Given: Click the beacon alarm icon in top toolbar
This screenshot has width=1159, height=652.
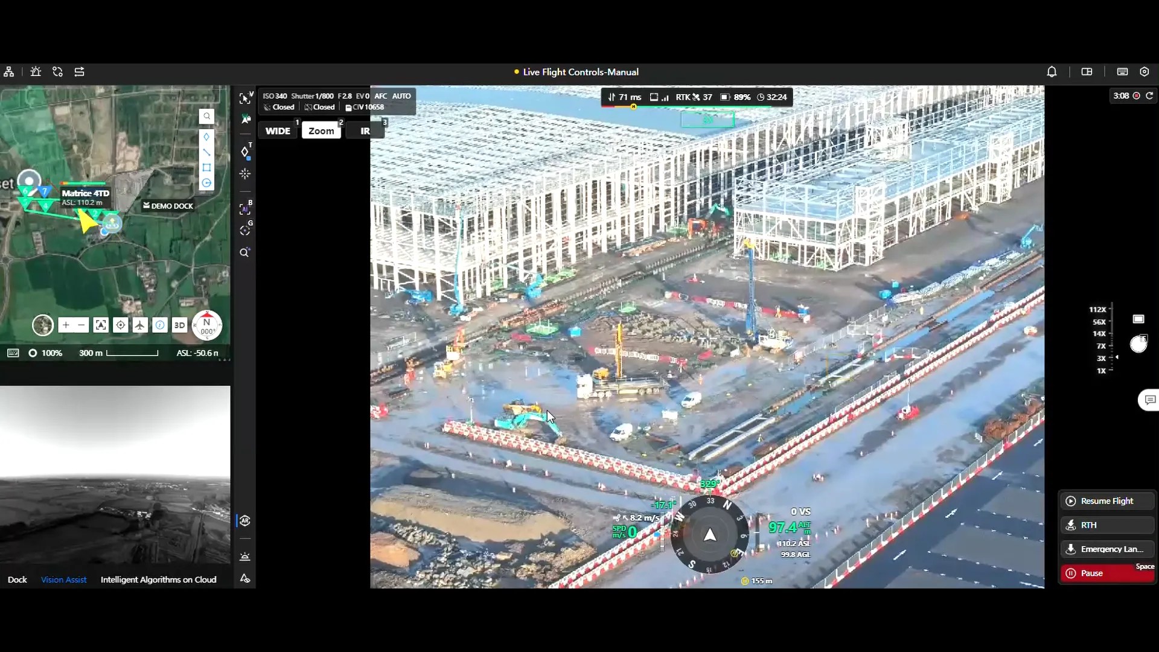Looking at the screenshot, I should tap(36, 72).
